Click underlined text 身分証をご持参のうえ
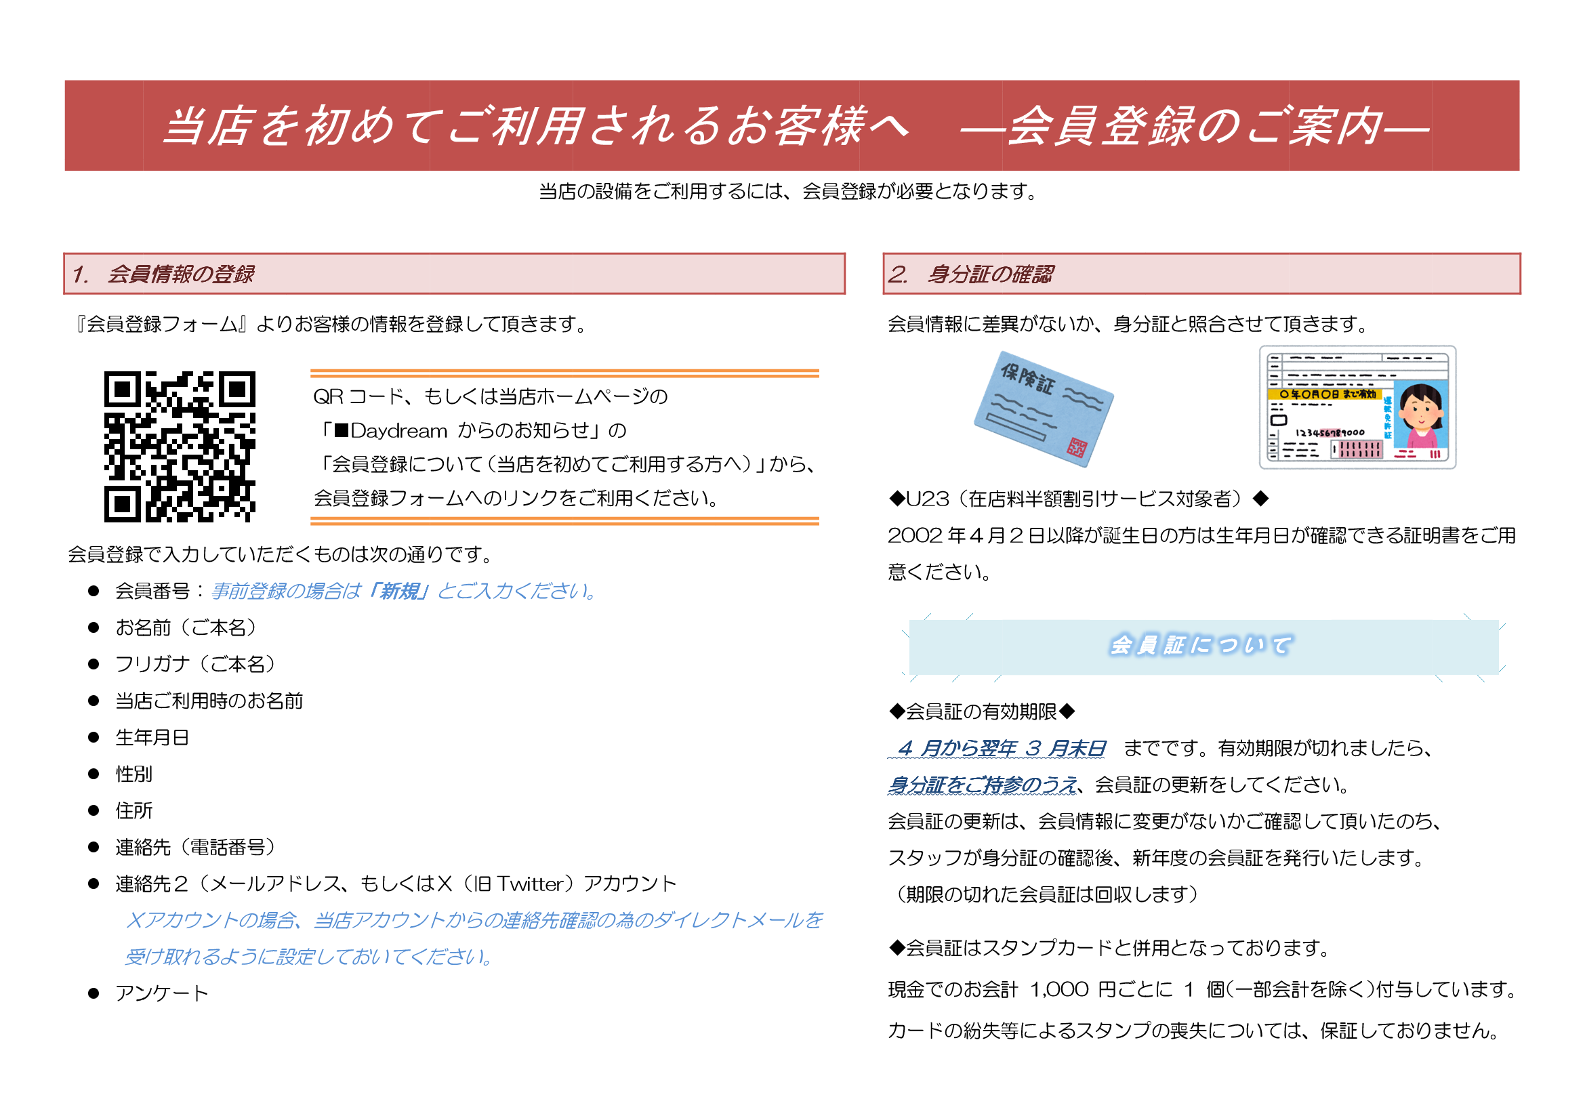This screenshot has height=1120, width=1585. click(x=982, y=785)
